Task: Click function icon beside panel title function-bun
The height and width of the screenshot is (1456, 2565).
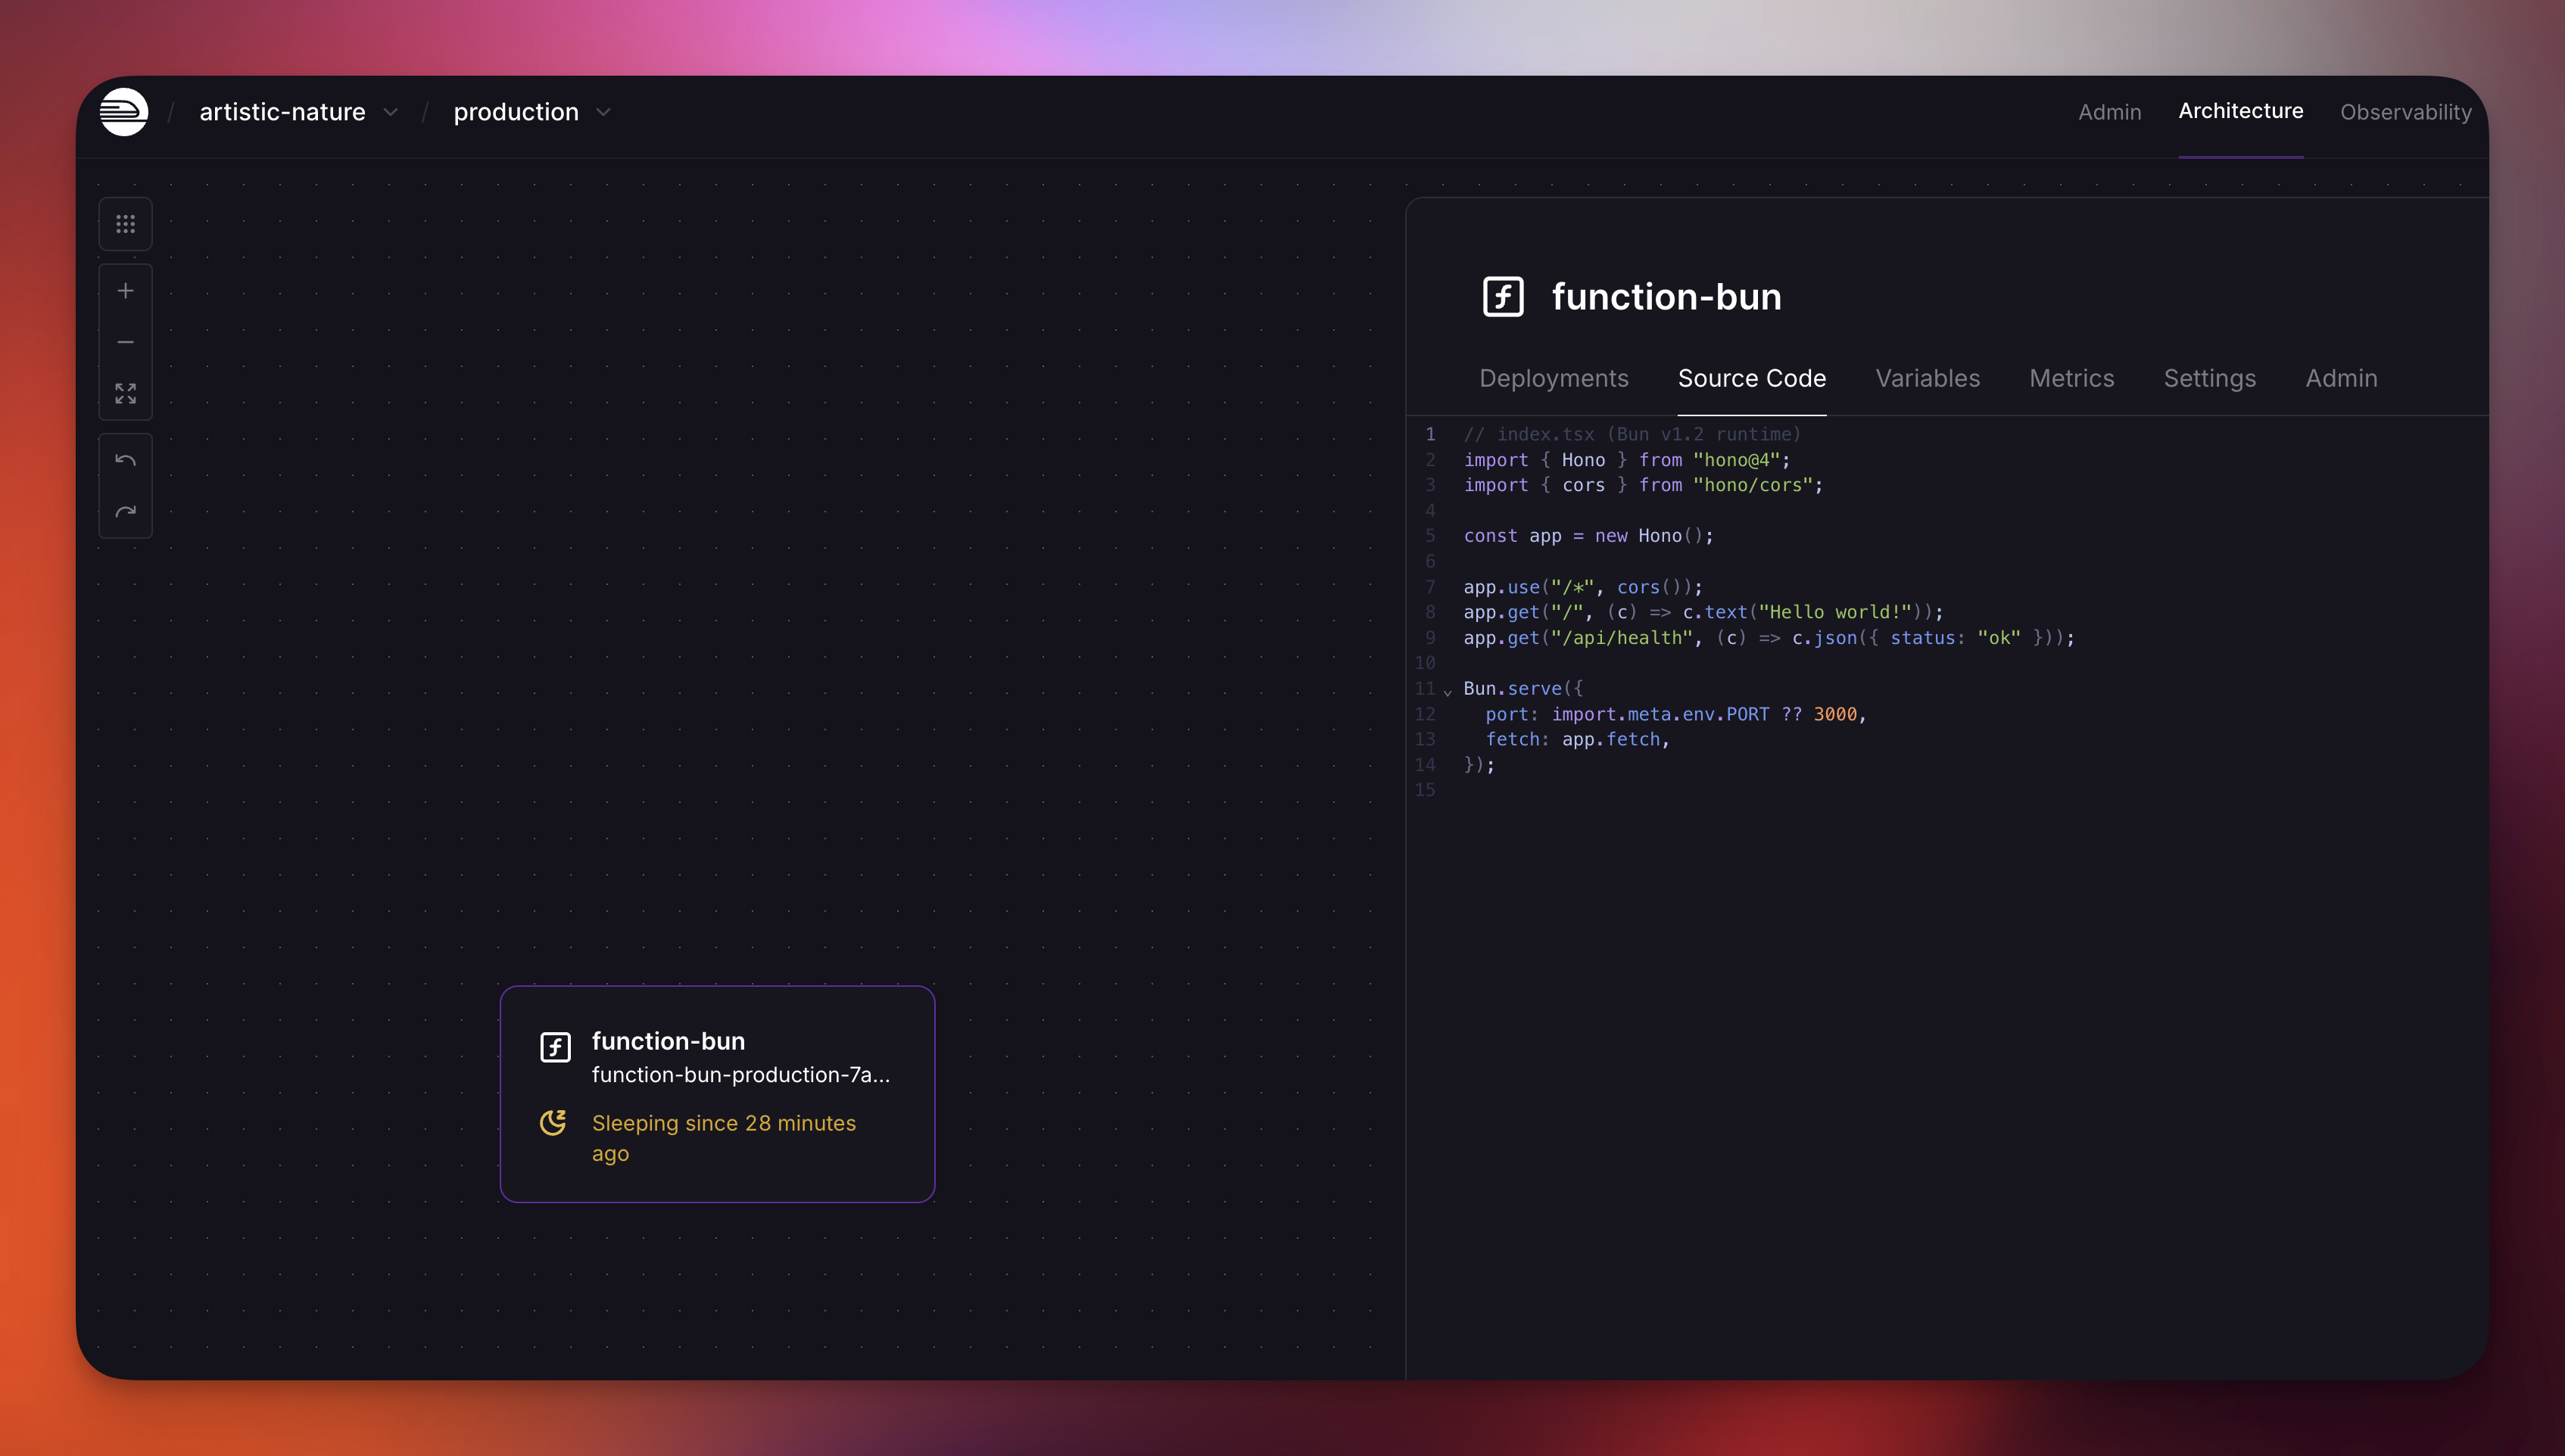Action: (x=1503, y=297)
